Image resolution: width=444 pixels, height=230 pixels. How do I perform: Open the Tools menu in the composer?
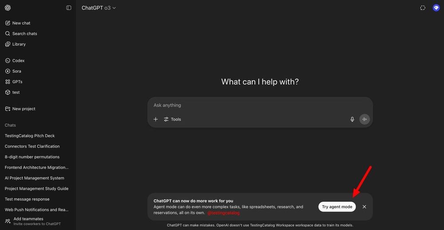tap(172, 119)
